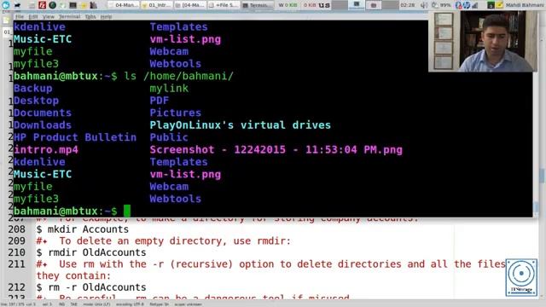
Task: Click the disc logo in the bottom corner
Action: click(x=521, y=277)
